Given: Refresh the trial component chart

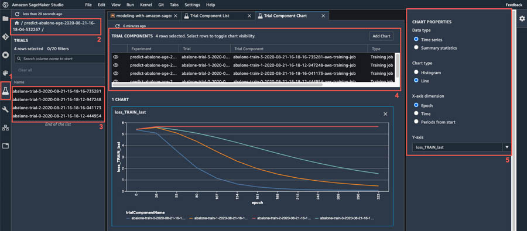Looking at the screenshot, I should pos(117,26).
